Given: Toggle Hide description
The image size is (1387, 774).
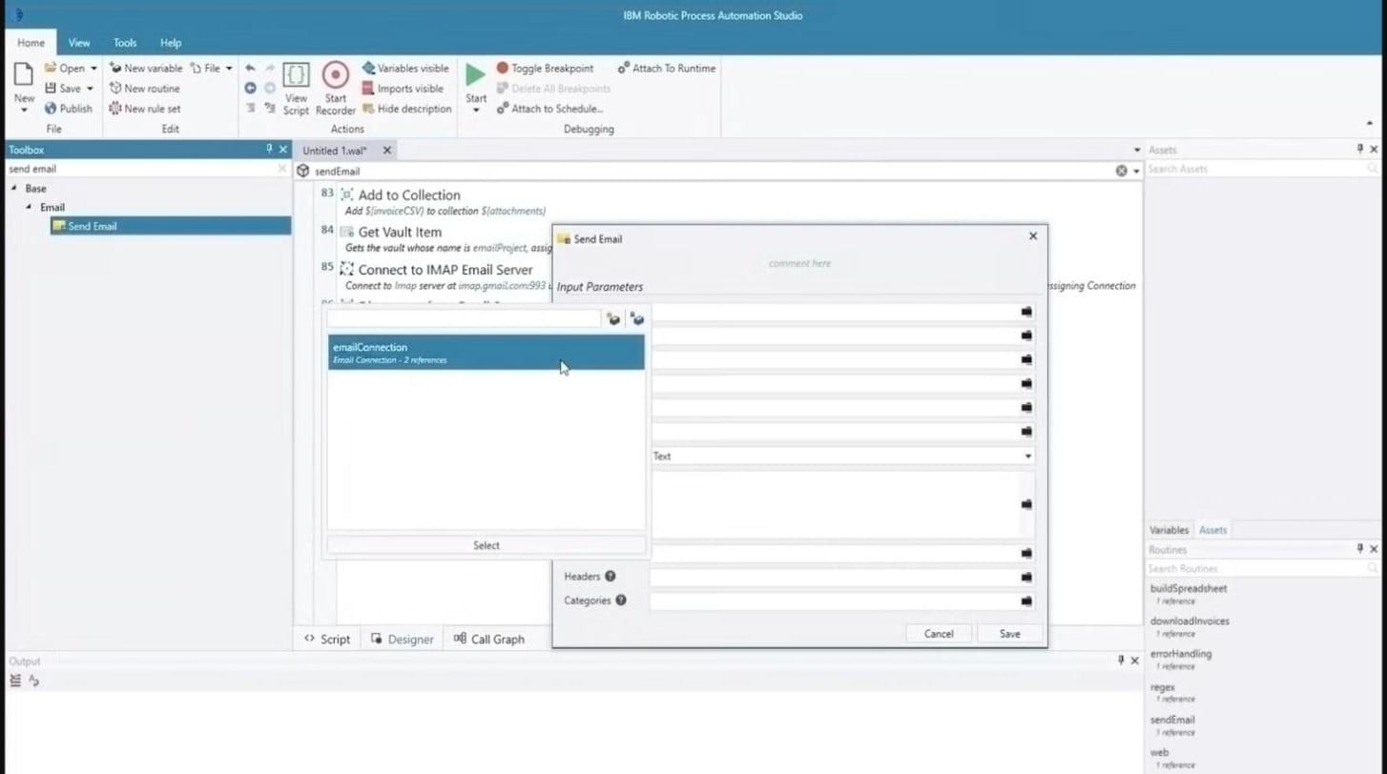Looking at the screenshot, I should [407, 109].
